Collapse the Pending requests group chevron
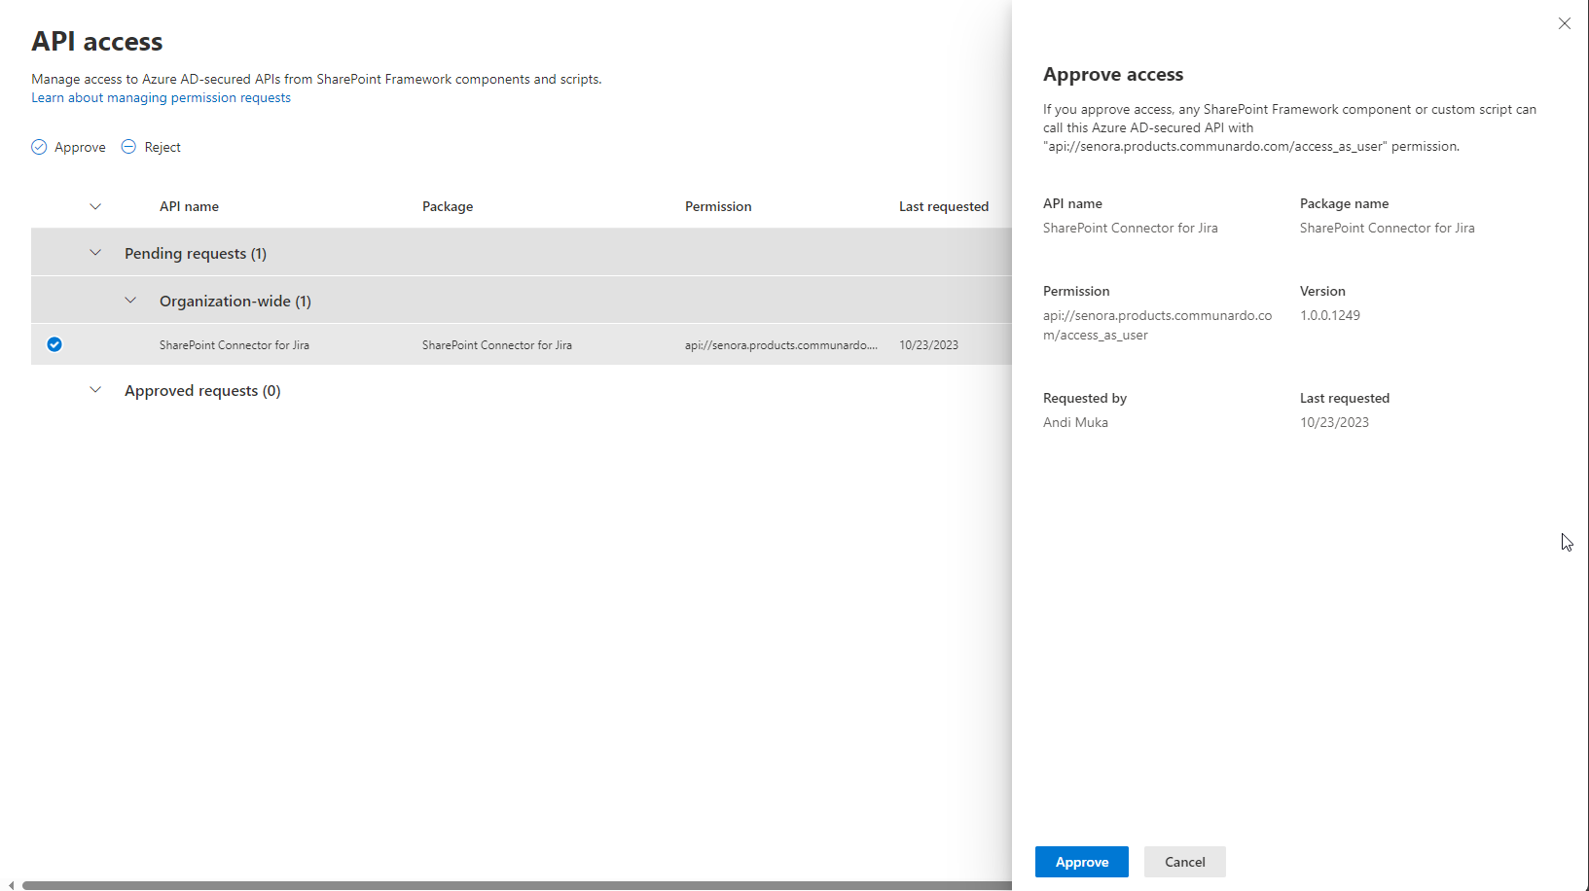This screenshot has height=891, width=1589. 95,253
